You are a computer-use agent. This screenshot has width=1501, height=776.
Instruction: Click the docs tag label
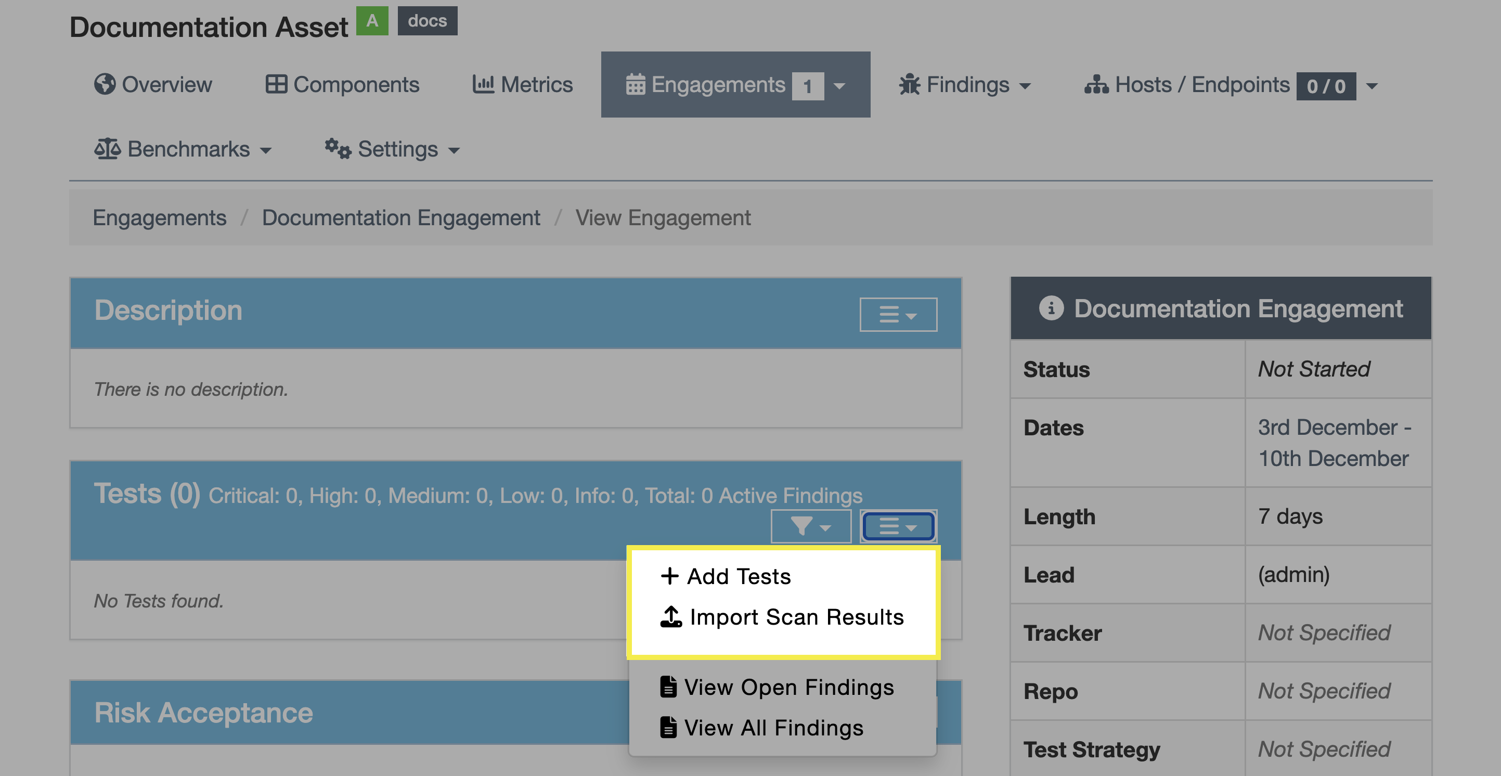pyautogui.click(x=427, y=21)
